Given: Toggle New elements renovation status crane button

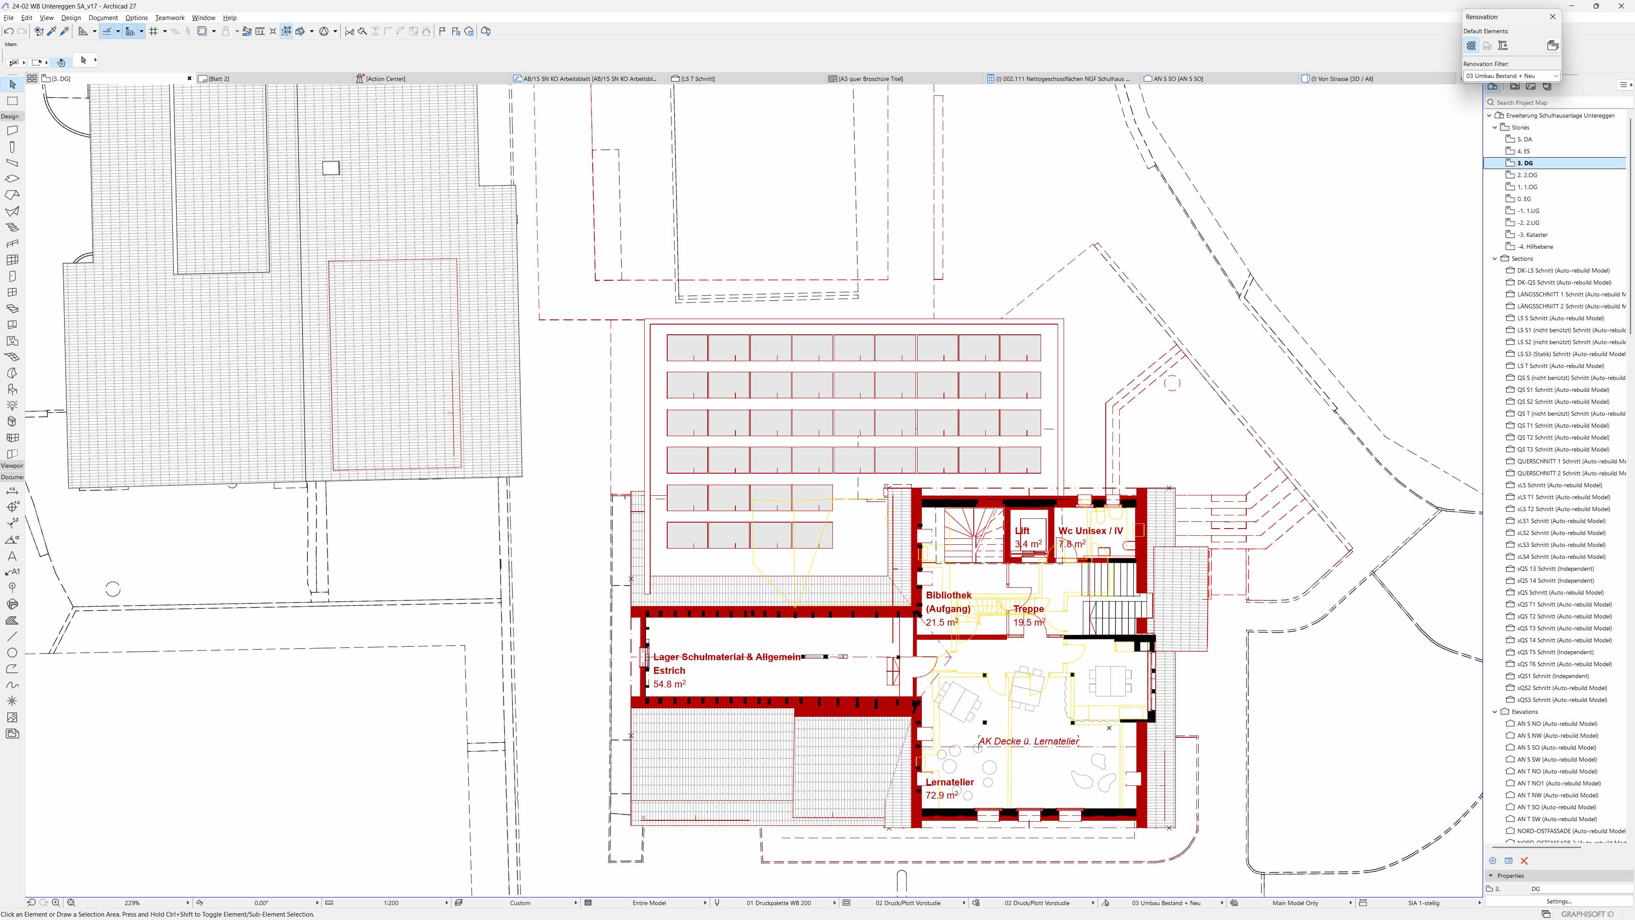Looking at the screenshot, I should tap(1502, 45).
